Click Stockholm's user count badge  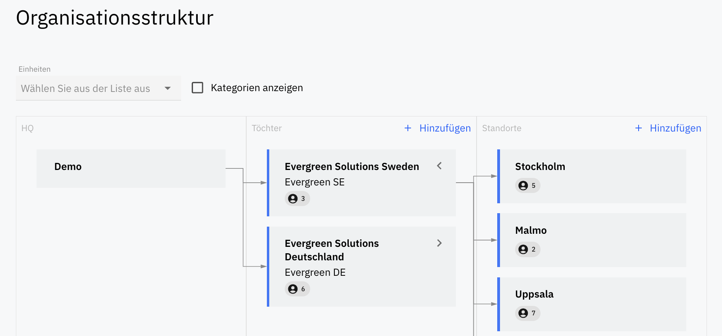coord(527,185)
